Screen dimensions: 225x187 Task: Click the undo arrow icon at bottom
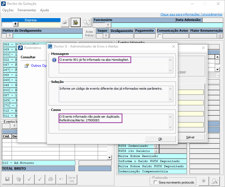[61, 179]
